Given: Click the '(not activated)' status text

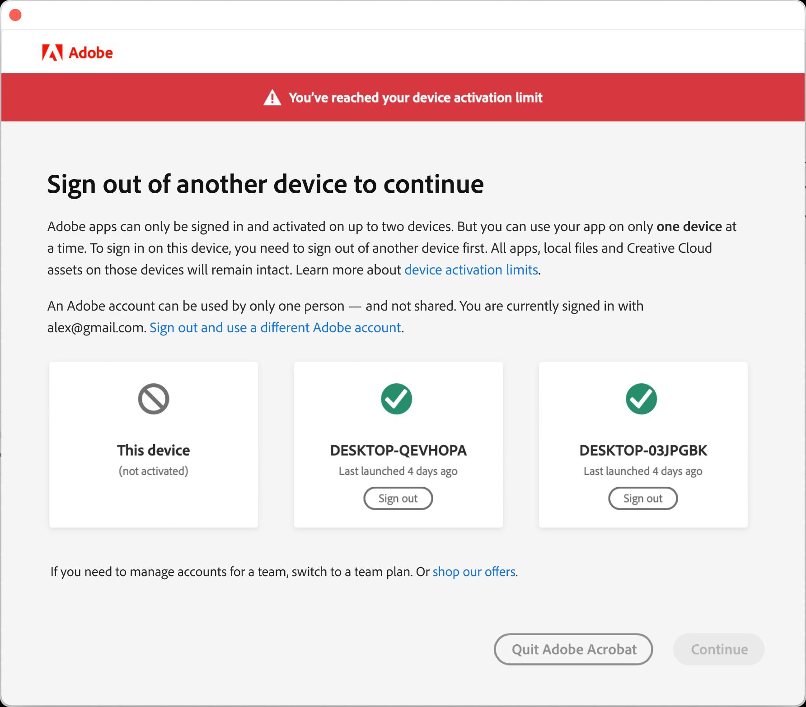Looking at the screenshot, I should coord(154,471).
